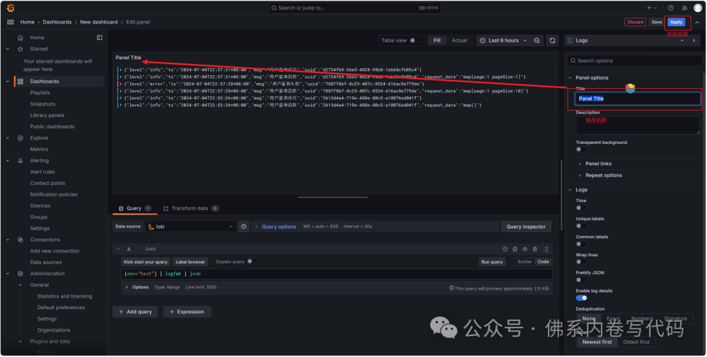The width and height of the screenshot is (707, 357).
Task: Switch to Code query mode
Action: coord(543,262)
